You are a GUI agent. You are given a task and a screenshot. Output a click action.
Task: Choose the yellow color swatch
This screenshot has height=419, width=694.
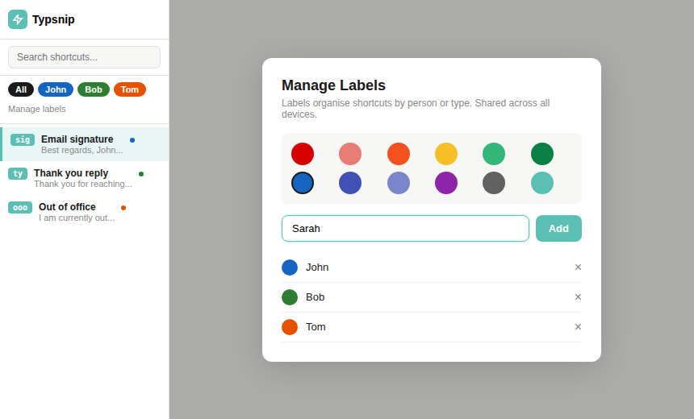tap(446, 154)
